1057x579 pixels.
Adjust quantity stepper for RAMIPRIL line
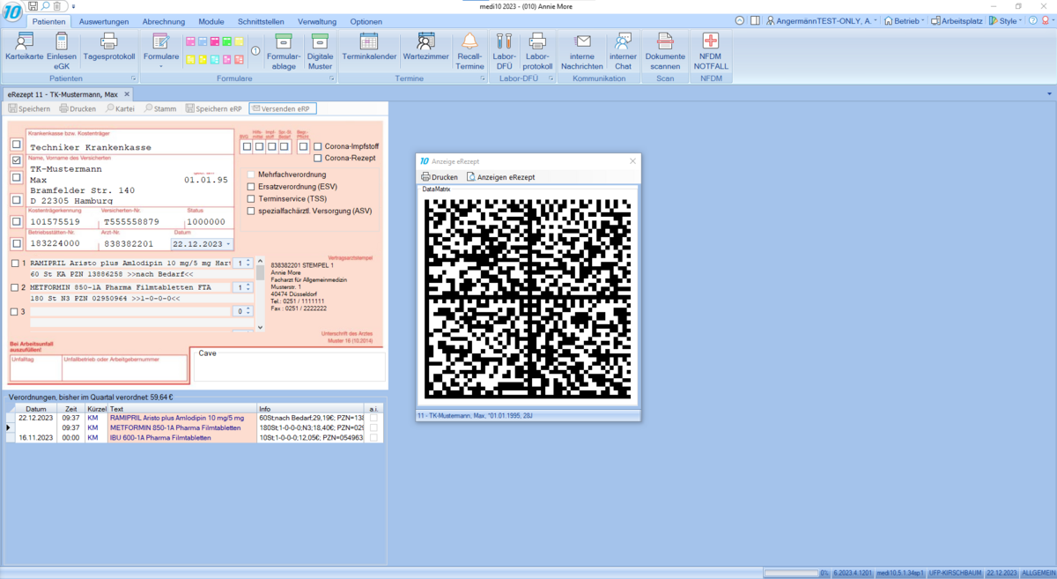[248, 263]
